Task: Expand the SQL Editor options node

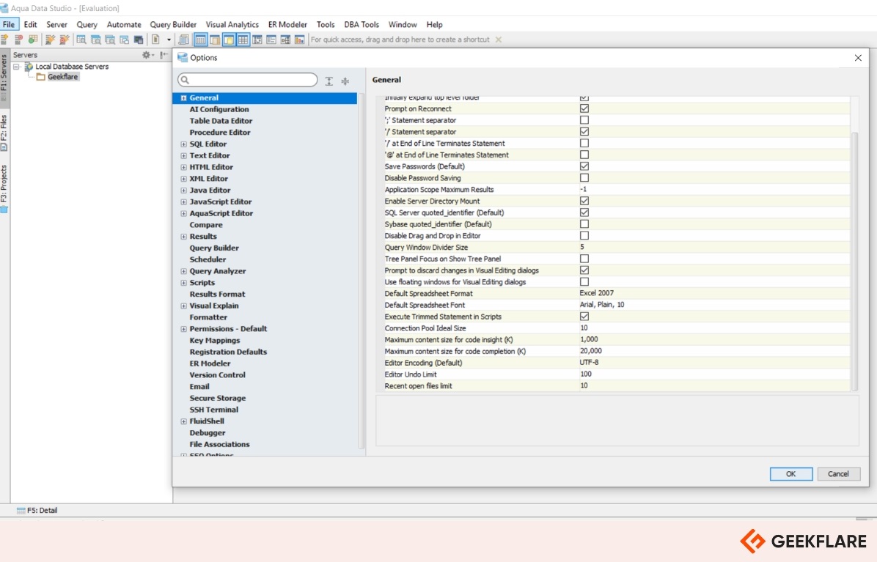Action: (183, 144)
